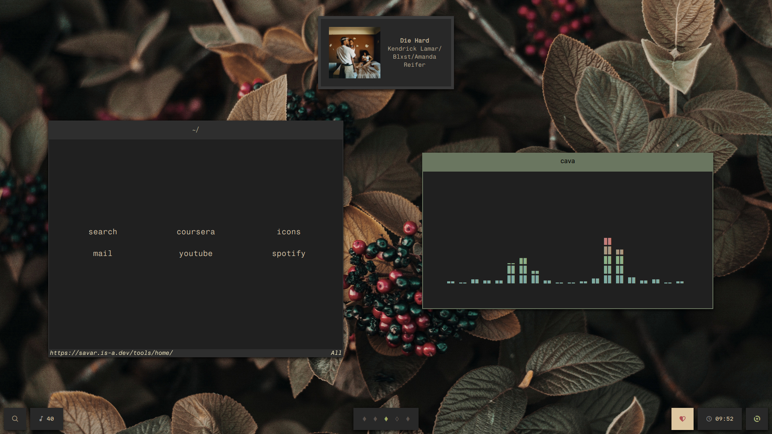
Task: Open the mail link
Action: pyautogui.click(x=103, y=254)
